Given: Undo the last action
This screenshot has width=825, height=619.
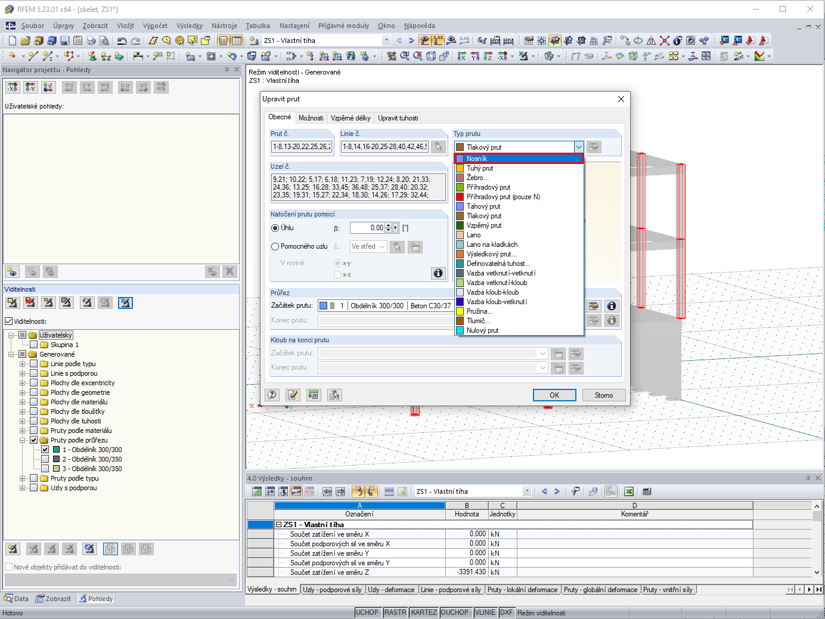Looking at the screenshot, I should (x=122, y=41).
